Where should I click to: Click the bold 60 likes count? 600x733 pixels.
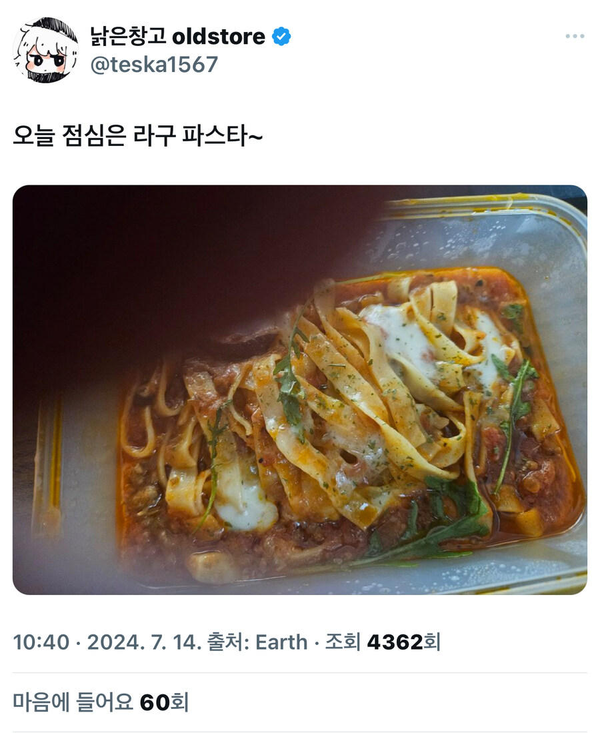click(x=155, y=702)
